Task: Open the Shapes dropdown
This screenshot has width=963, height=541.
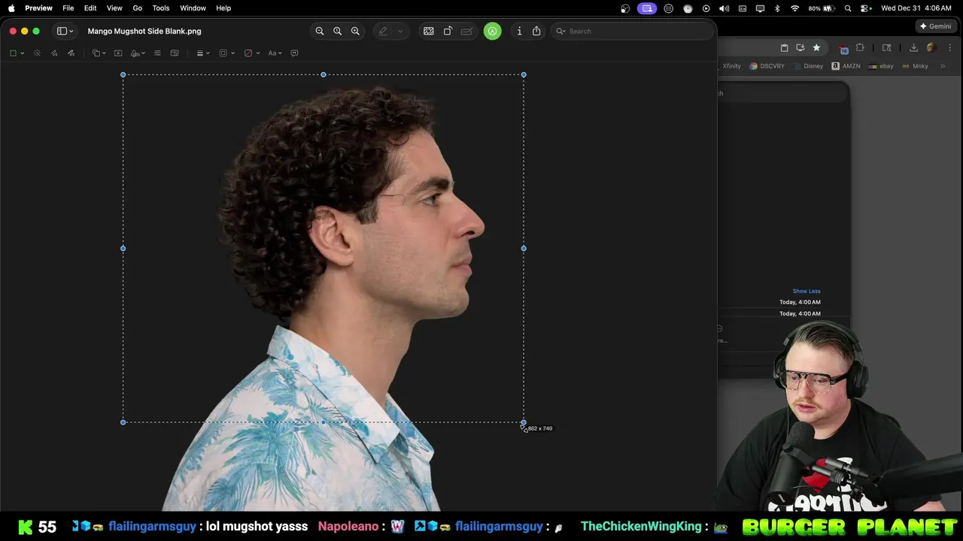Action: pos(99,53)
